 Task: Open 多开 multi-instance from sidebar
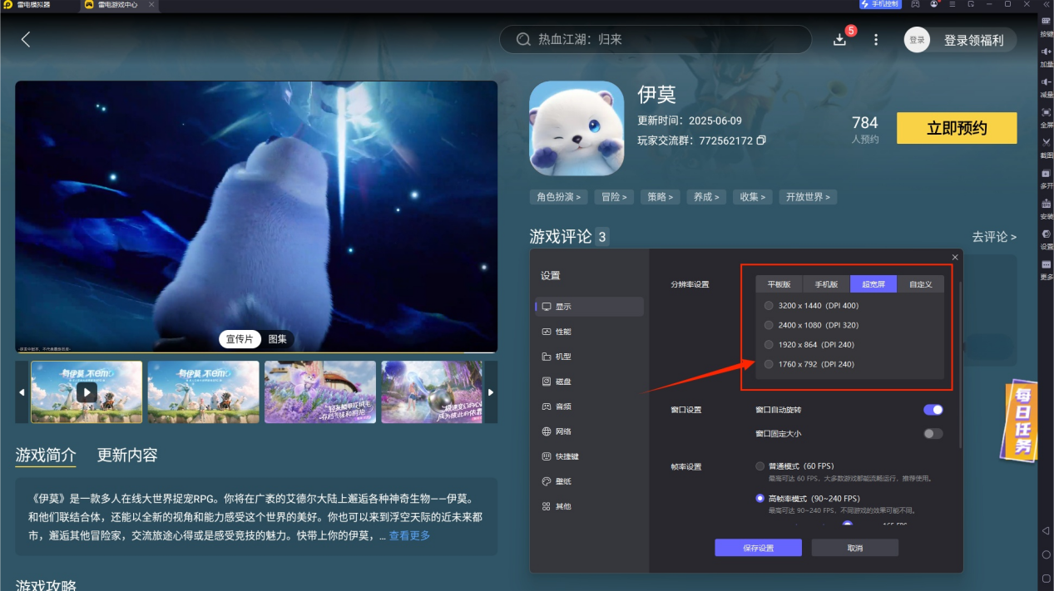[1046, 178]
